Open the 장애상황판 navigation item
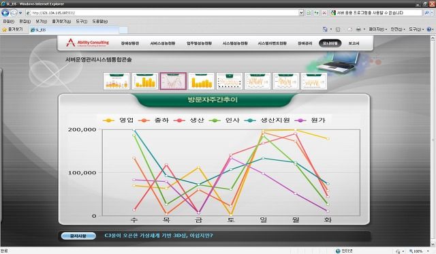Image resolution: width=436 pixels, height=254 pixels. tap(130, 44)
